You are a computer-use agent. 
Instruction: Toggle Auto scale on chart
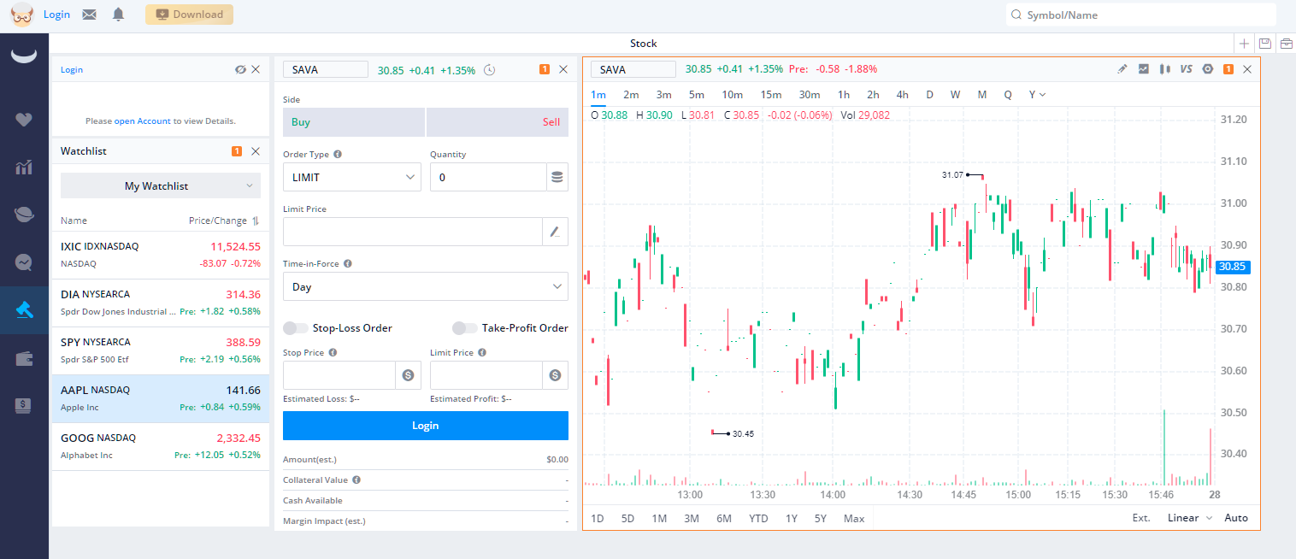pyautogui.click(x=1236, y=518)
